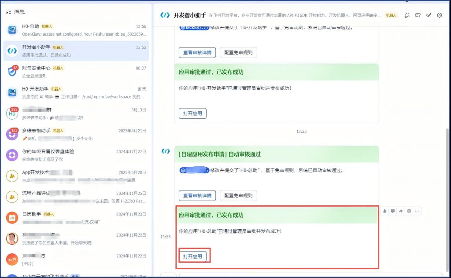Screen dimensions: 451x278
Task: Click the lower 配置免审规则 button
Action: 238,195
